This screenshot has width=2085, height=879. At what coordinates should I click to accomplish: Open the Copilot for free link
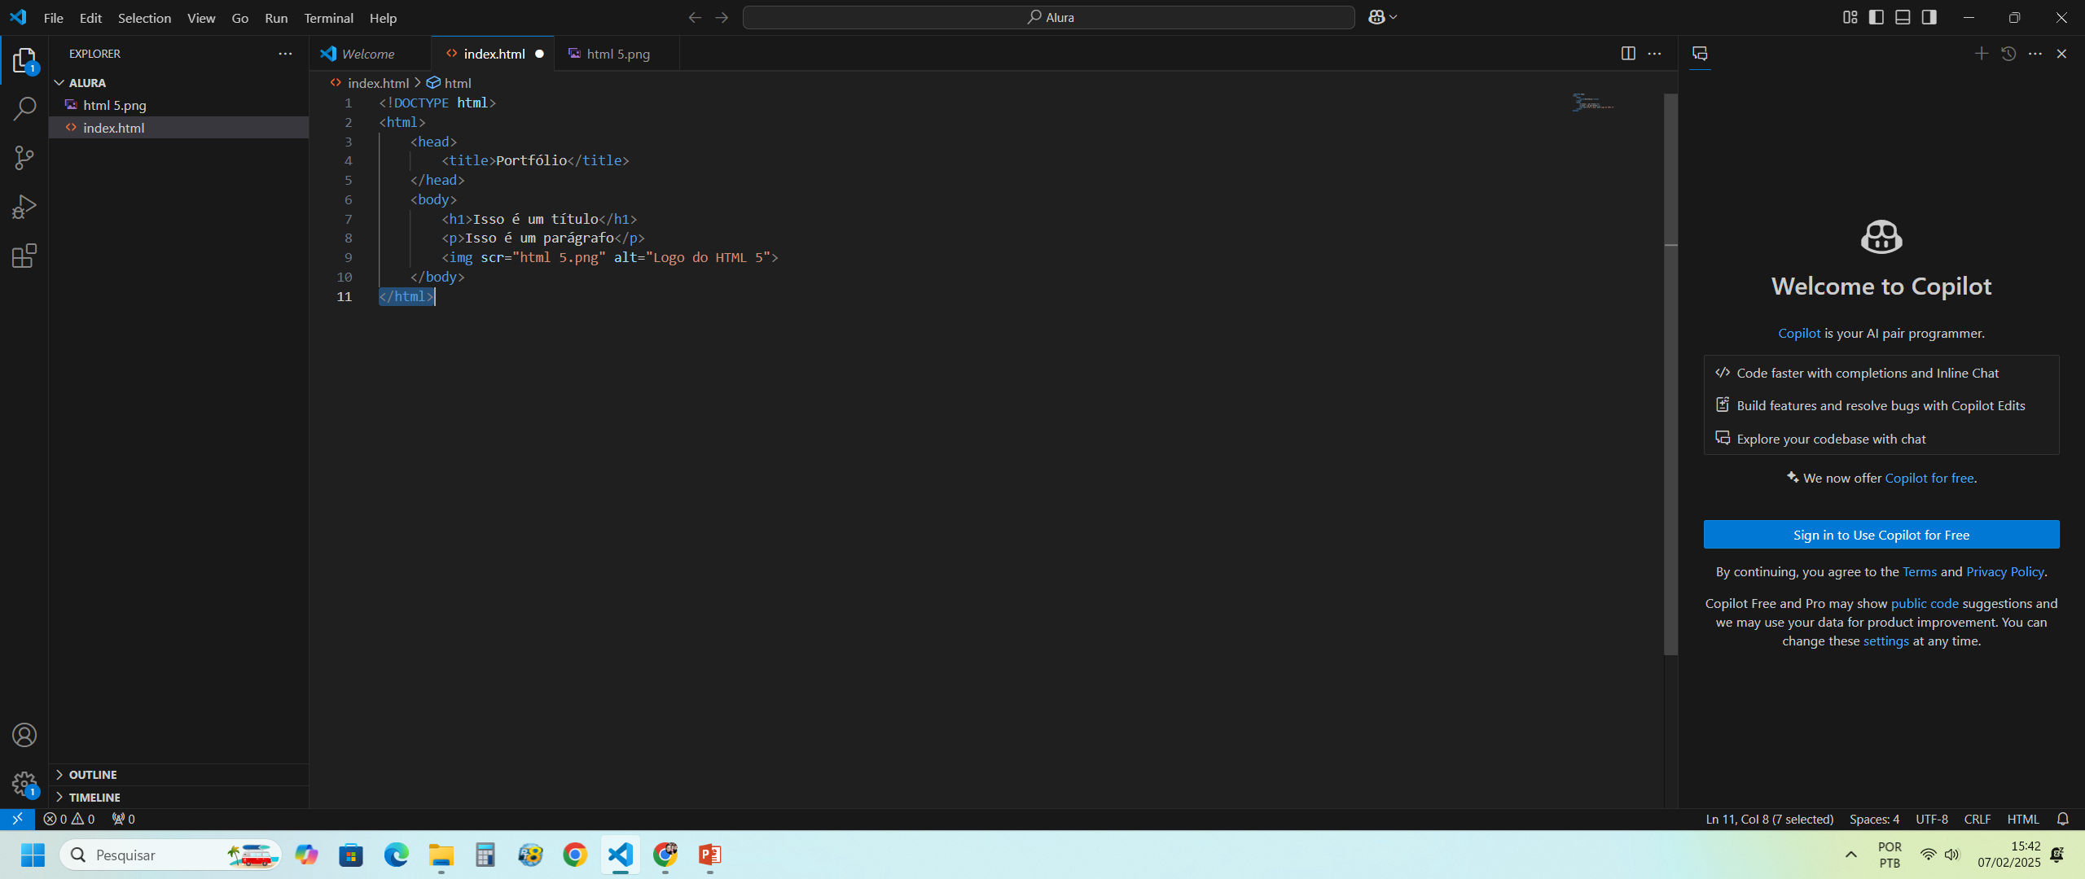tap(1929, 478)
